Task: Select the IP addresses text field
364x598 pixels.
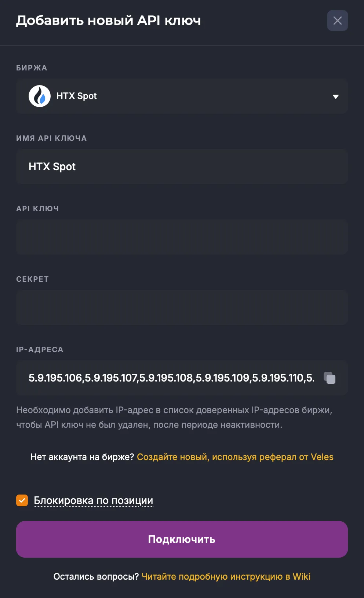Action: 171,378
